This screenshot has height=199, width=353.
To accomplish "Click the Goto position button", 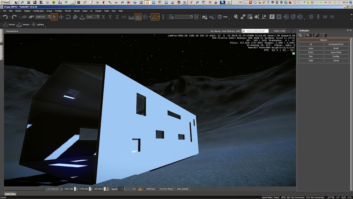I will pyautogui.click(x=183, y=189).
